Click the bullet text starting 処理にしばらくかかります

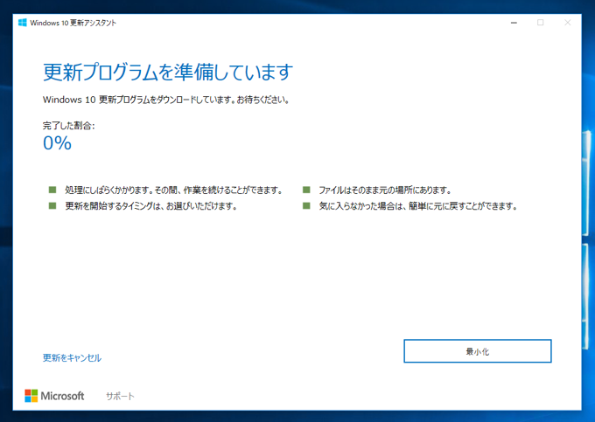tap(174, 190)
